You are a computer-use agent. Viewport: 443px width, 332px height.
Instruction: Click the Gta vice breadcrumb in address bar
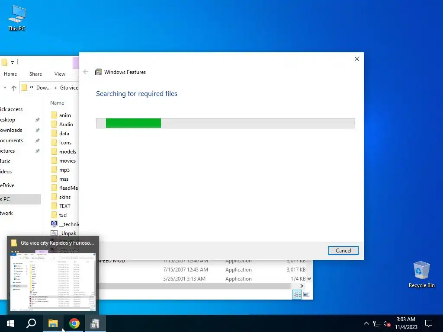69,88
